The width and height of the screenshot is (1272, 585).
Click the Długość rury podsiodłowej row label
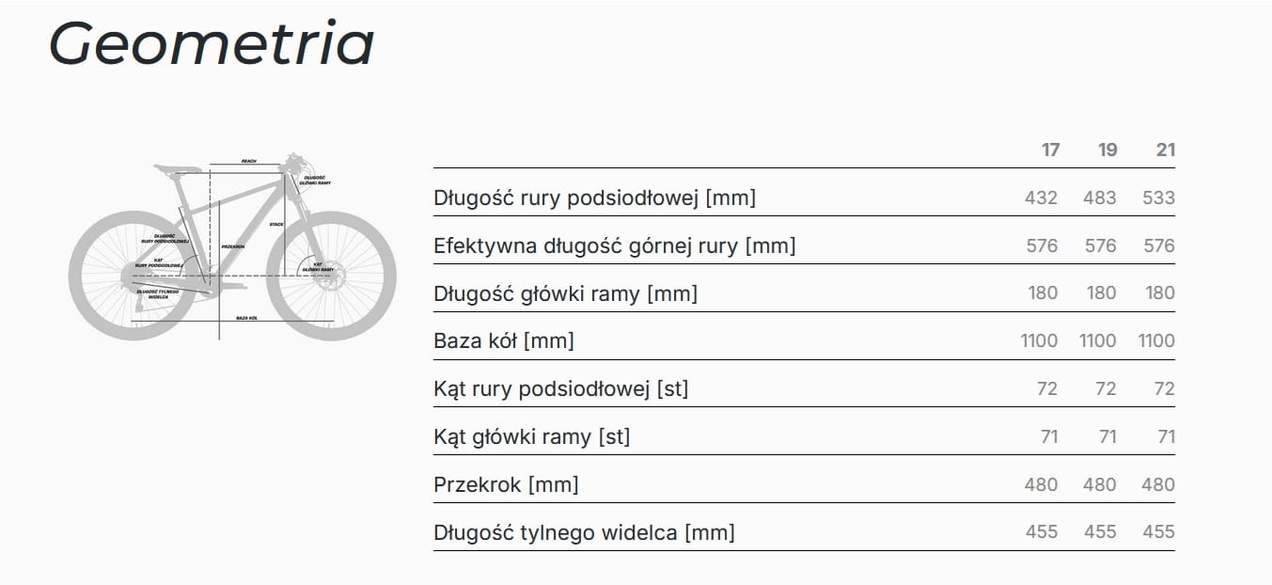coord(594,198)
